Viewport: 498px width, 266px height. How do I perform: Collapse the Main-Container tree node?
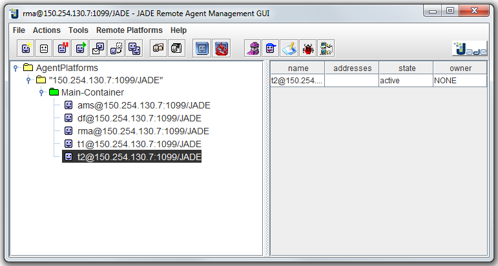coord(41,93)
